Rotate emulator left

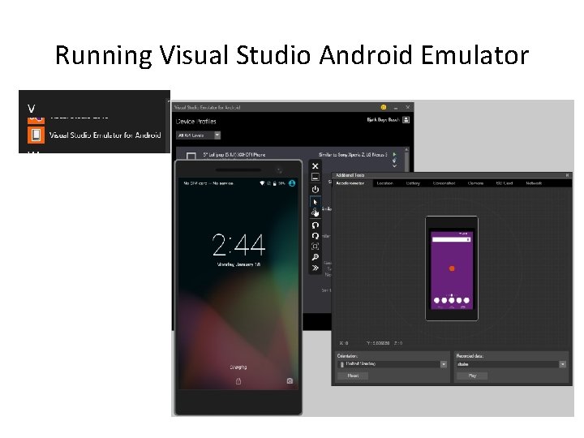(x=315, y=225)
